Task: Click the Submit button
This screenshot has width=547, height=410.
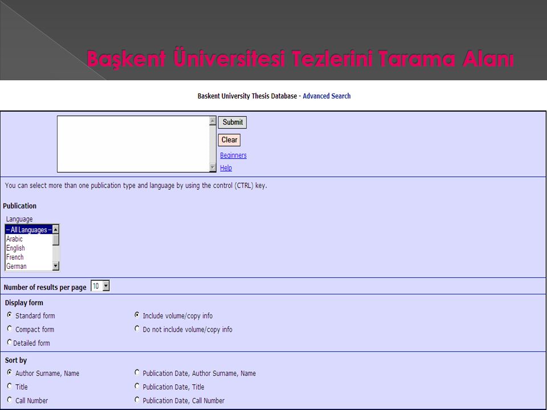Action: (232, 122)
